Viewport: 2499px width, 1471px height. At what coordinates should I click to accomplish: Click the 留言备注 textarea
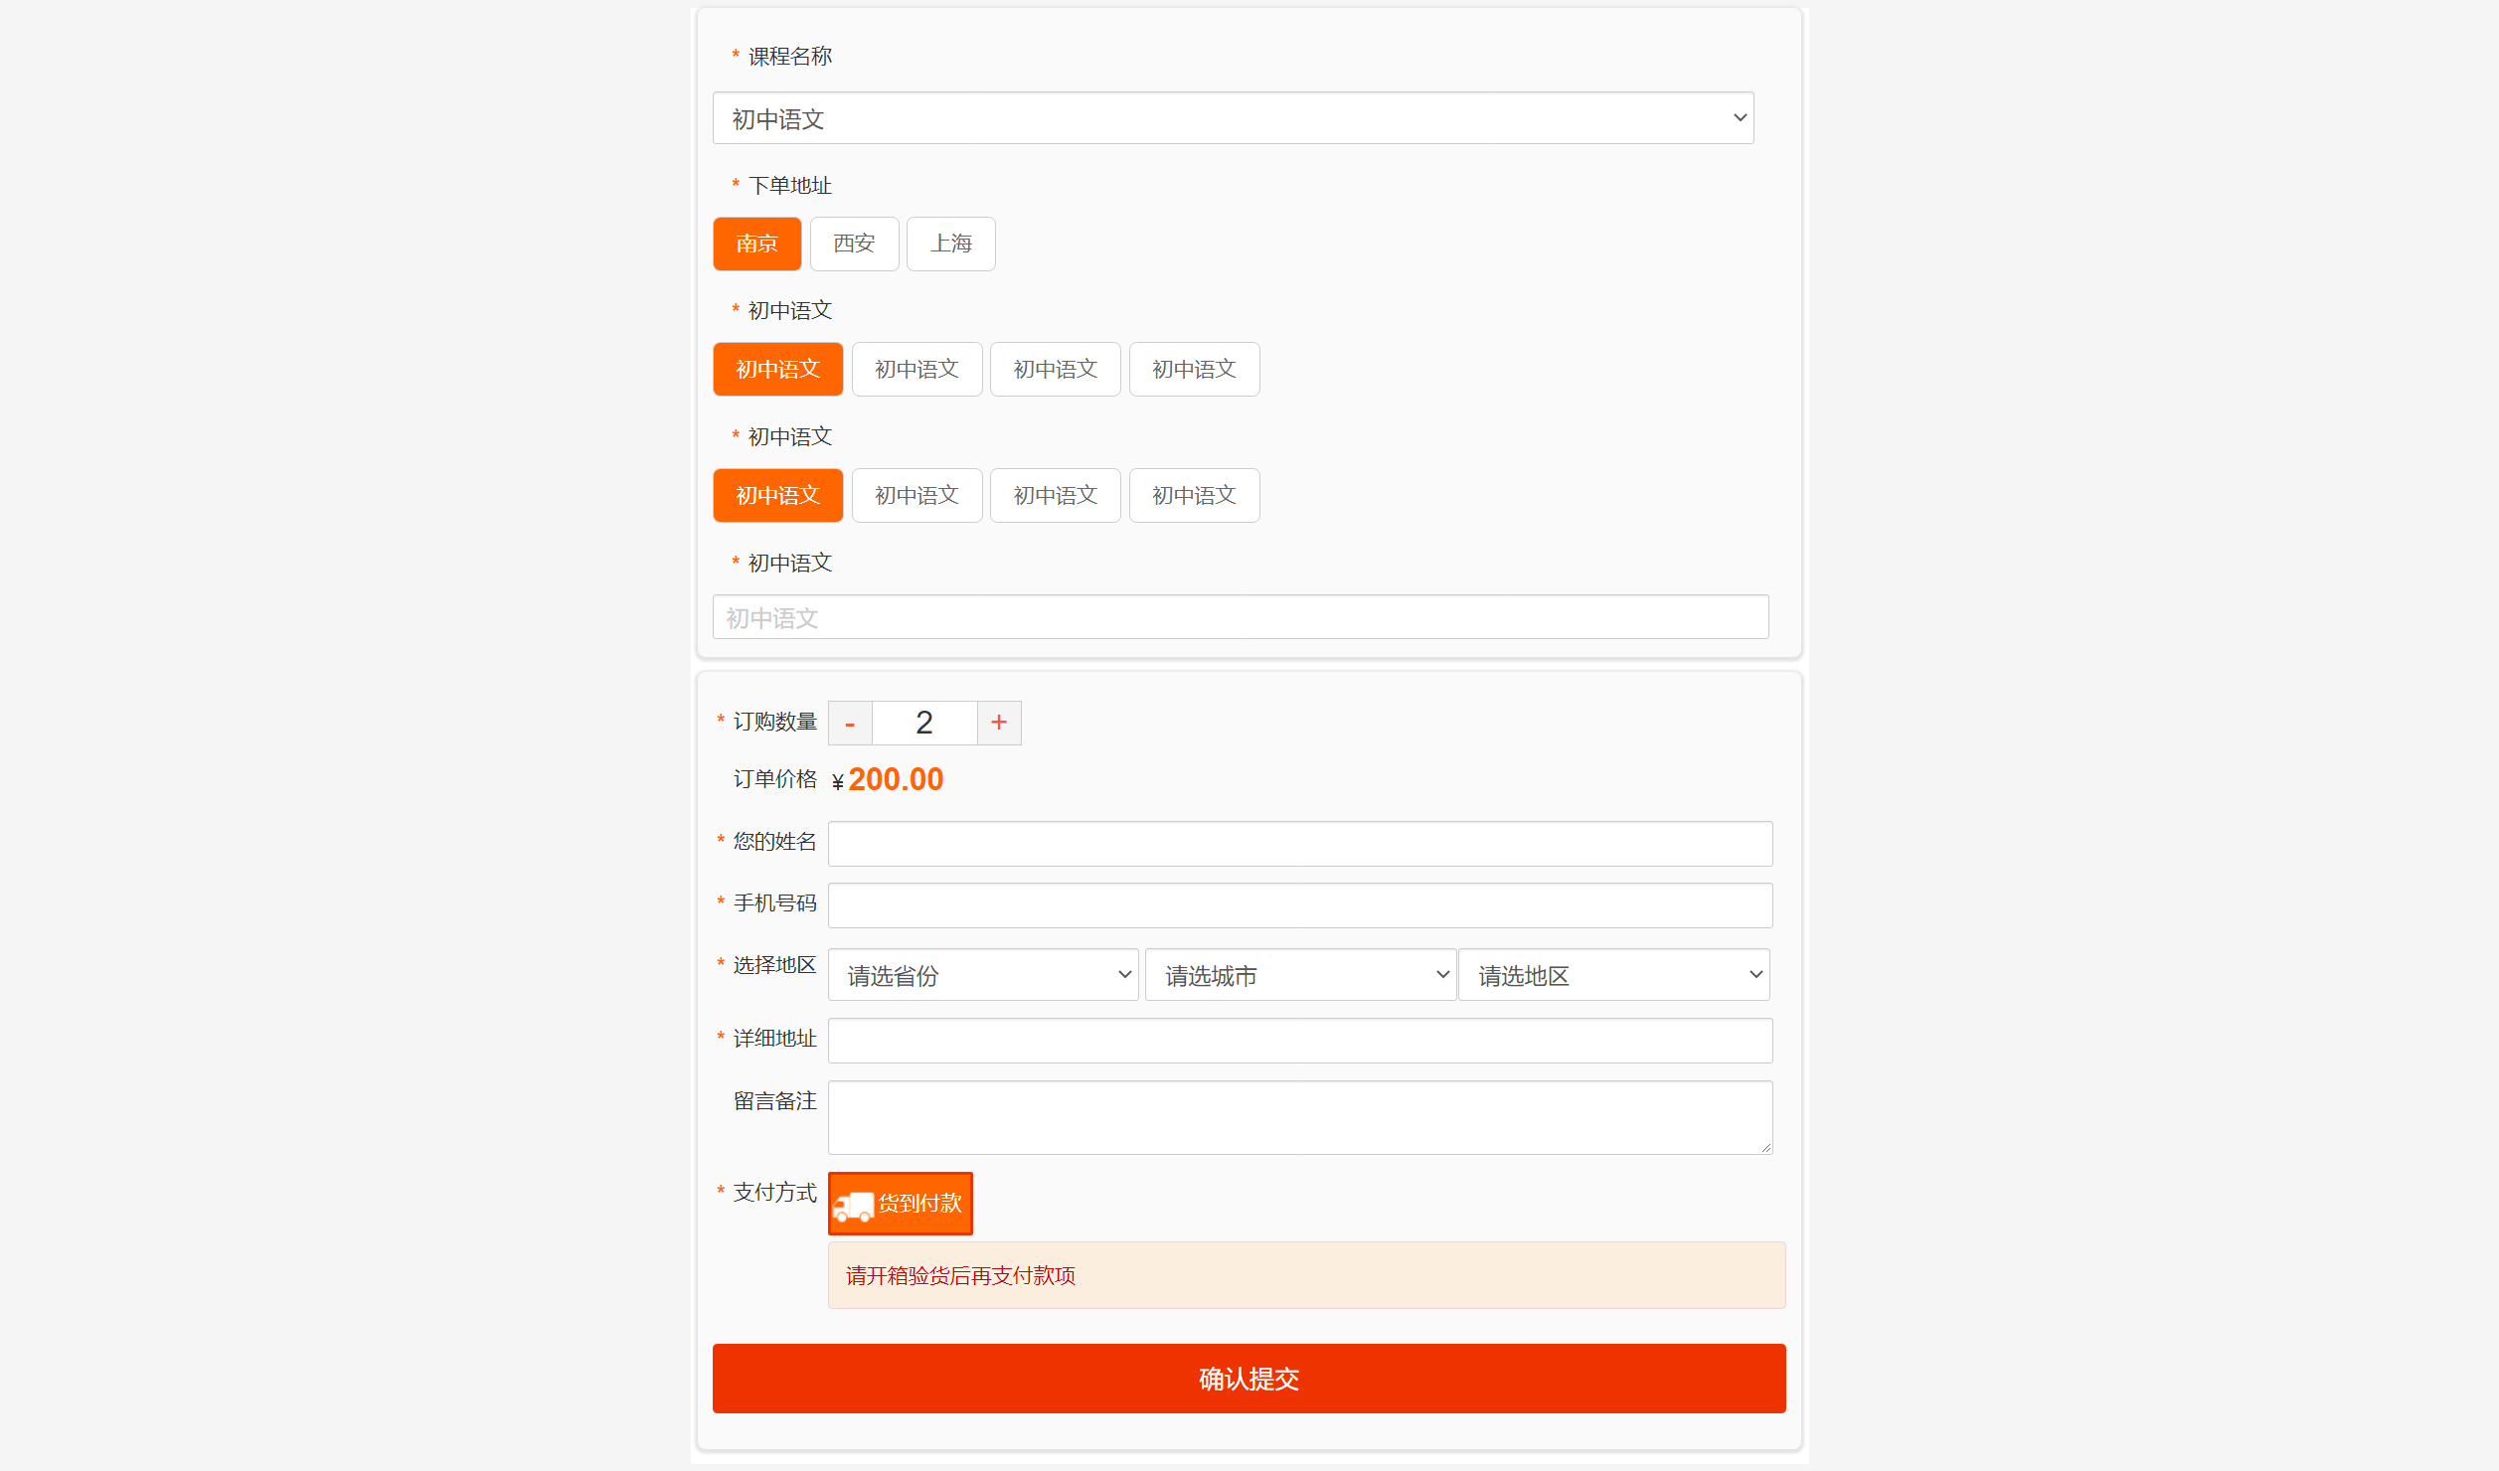point(1300,1117)
